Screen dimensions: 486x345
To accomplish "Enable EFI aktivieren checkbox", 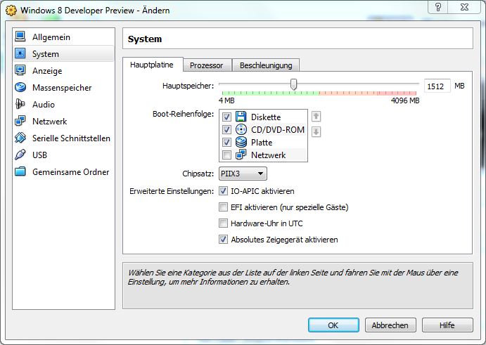I will pyautogui.click(x=223, y=207).
